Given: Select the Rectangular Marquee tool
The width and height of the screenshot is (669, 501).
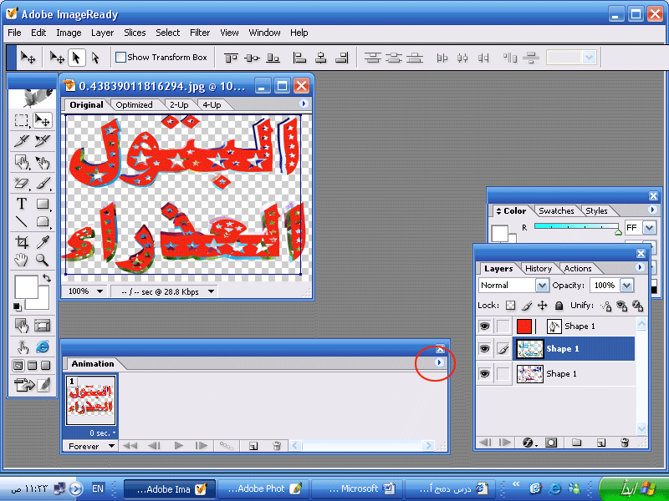Looking at the screenshot, I should (x=23, y=121).
